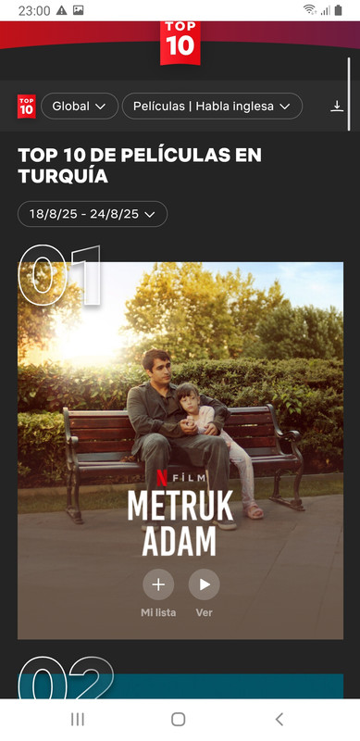The image size is (360, 741).
Task: Tap the 02 ranked title card
Action: pyautogui.click(x=180, y=686)
